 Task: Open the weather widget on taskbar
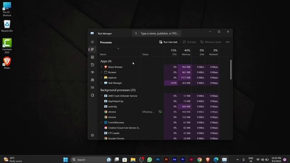[x=13, y=160]
